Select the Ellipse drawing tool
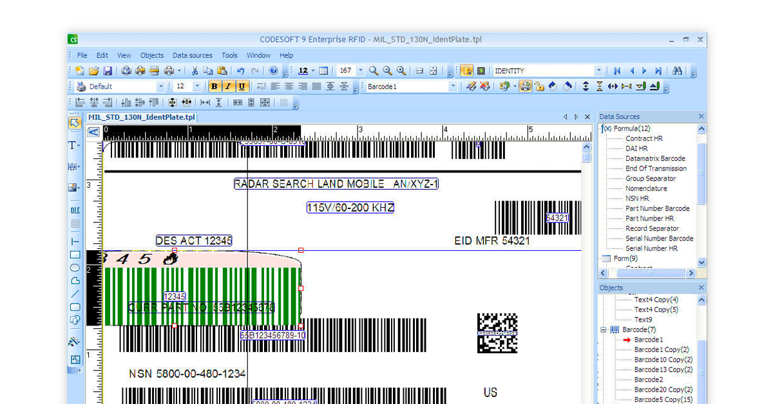773x404 pixels. [75, 268]
